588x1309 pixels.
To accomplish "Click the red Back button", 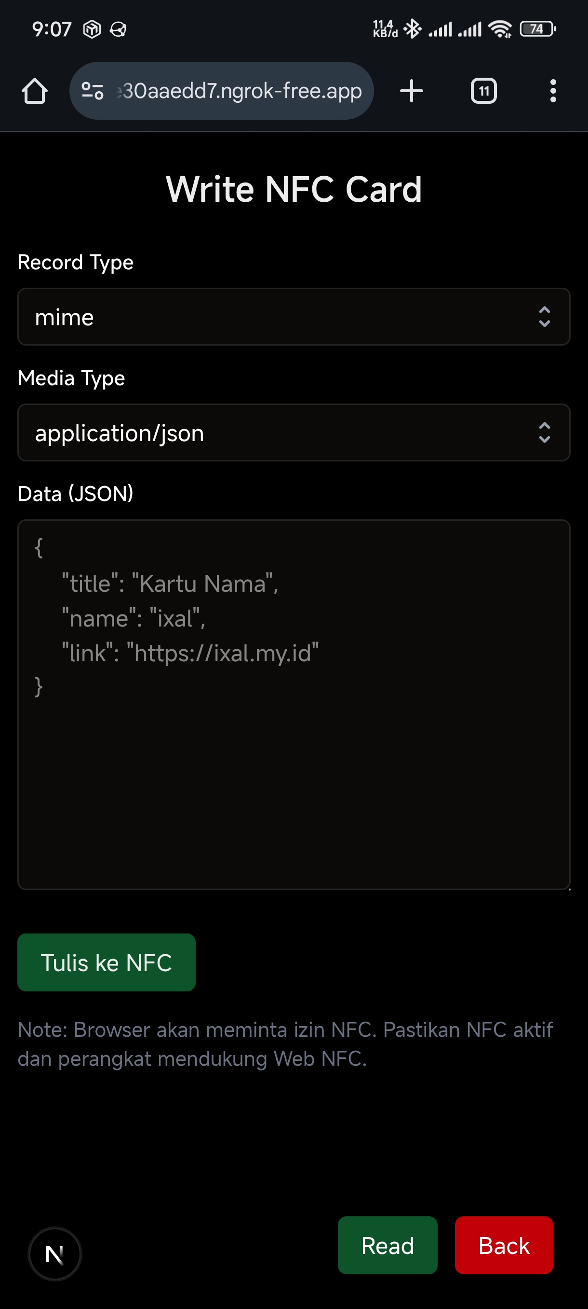I will tap(504, 1245).
